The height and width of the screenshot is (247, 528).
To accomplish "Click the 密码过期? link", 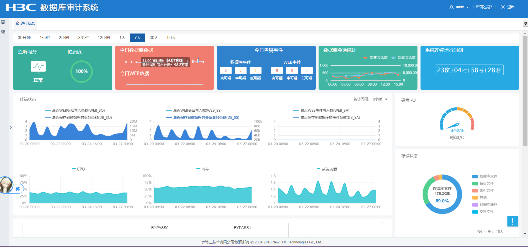I will click(x=484, y=7).
